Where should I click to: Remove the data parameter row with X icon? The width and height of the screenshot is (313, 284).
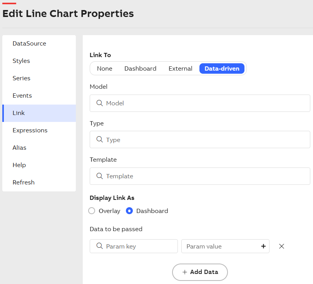pyautogui.click(x=281, y=246)
